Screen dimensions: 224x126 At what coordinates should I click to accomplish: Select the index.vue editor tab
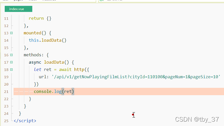[19, 9]
